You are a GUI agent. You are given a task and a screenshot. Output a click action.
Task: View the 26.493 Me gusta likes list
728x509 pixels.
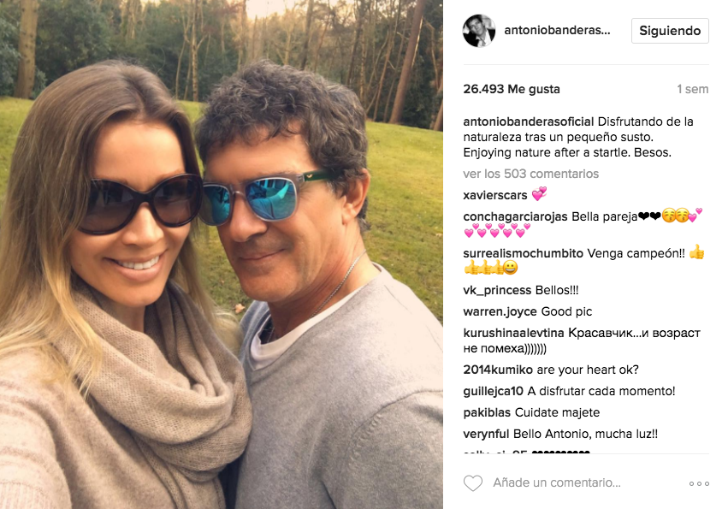pos(512,89)
